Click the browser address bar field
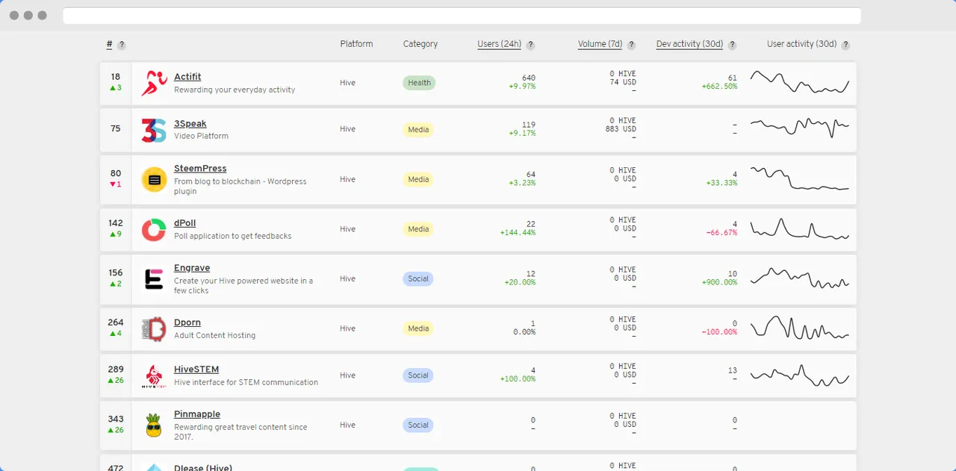Viewport: 956px width, 471px height. click(x=462, y=16)
